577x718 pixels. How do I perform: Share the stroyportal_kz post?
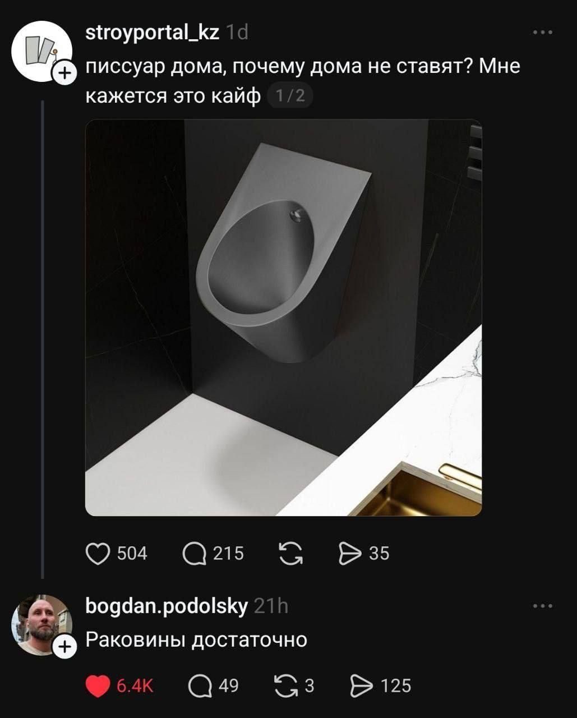[x=350, y=554]
